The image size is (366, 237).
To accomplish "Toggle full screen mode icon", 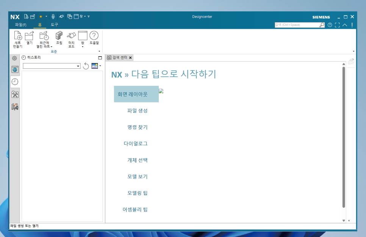I will 337,25.
